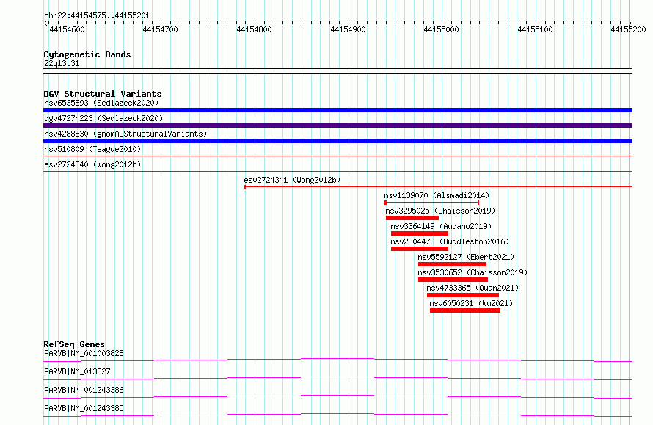The width and height of the screenshot is (653, 425).
Task: Click the 44154900 ruler position marker
Action: click(x=348, y=29)
